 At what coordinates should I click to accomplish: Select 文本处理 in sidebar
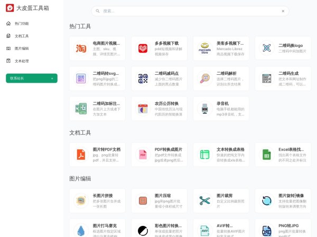pyautogui.click(x=22, y=61)
